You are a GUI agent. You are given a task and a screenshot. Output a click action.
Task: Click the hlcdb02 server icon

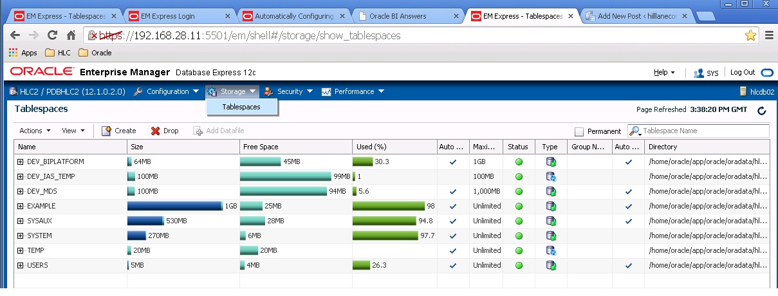tap(743, 91)
